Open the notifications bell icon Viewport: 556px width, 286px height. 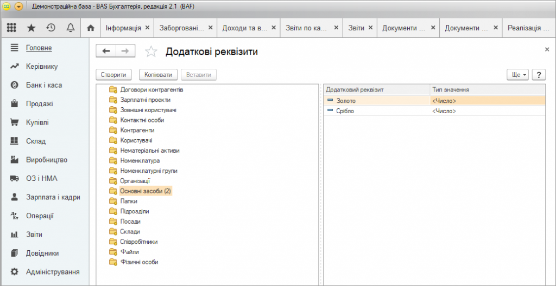click(x=71, y=28)
